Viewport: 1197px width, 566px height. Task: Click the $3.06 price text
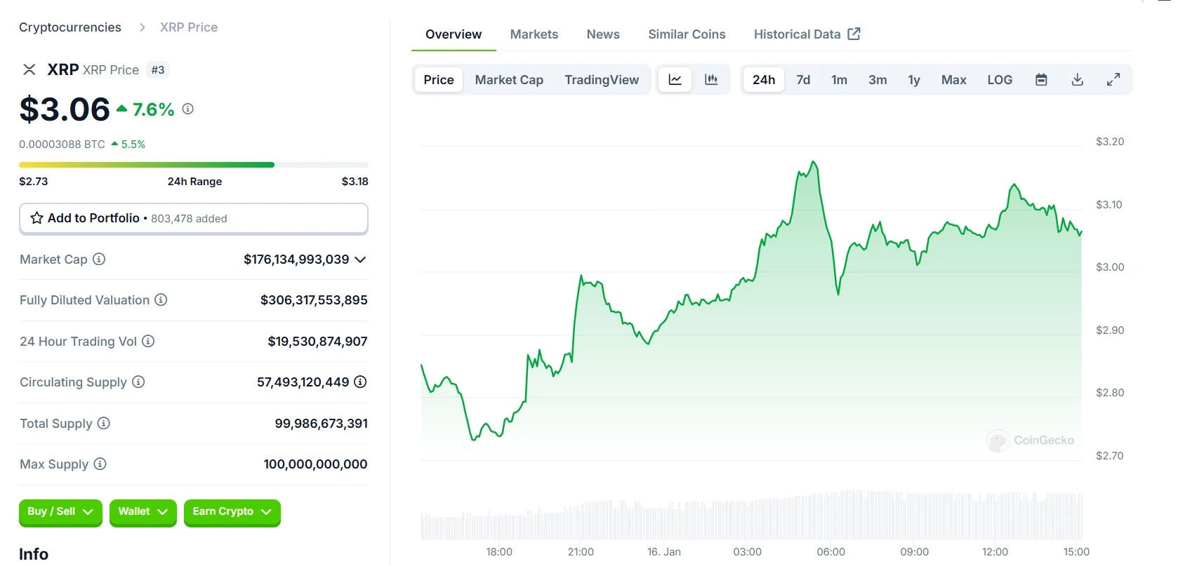[x=65, y=109]
